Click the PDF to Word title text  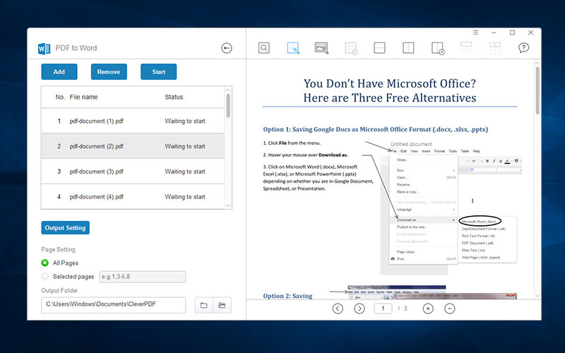click(76, 48)
